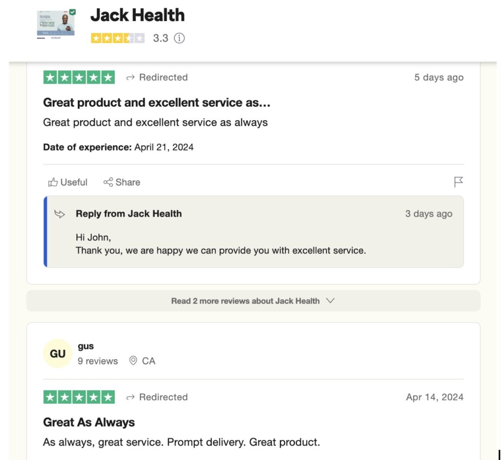
Task: Open review titled Great As Always
Action: [89, 422]
